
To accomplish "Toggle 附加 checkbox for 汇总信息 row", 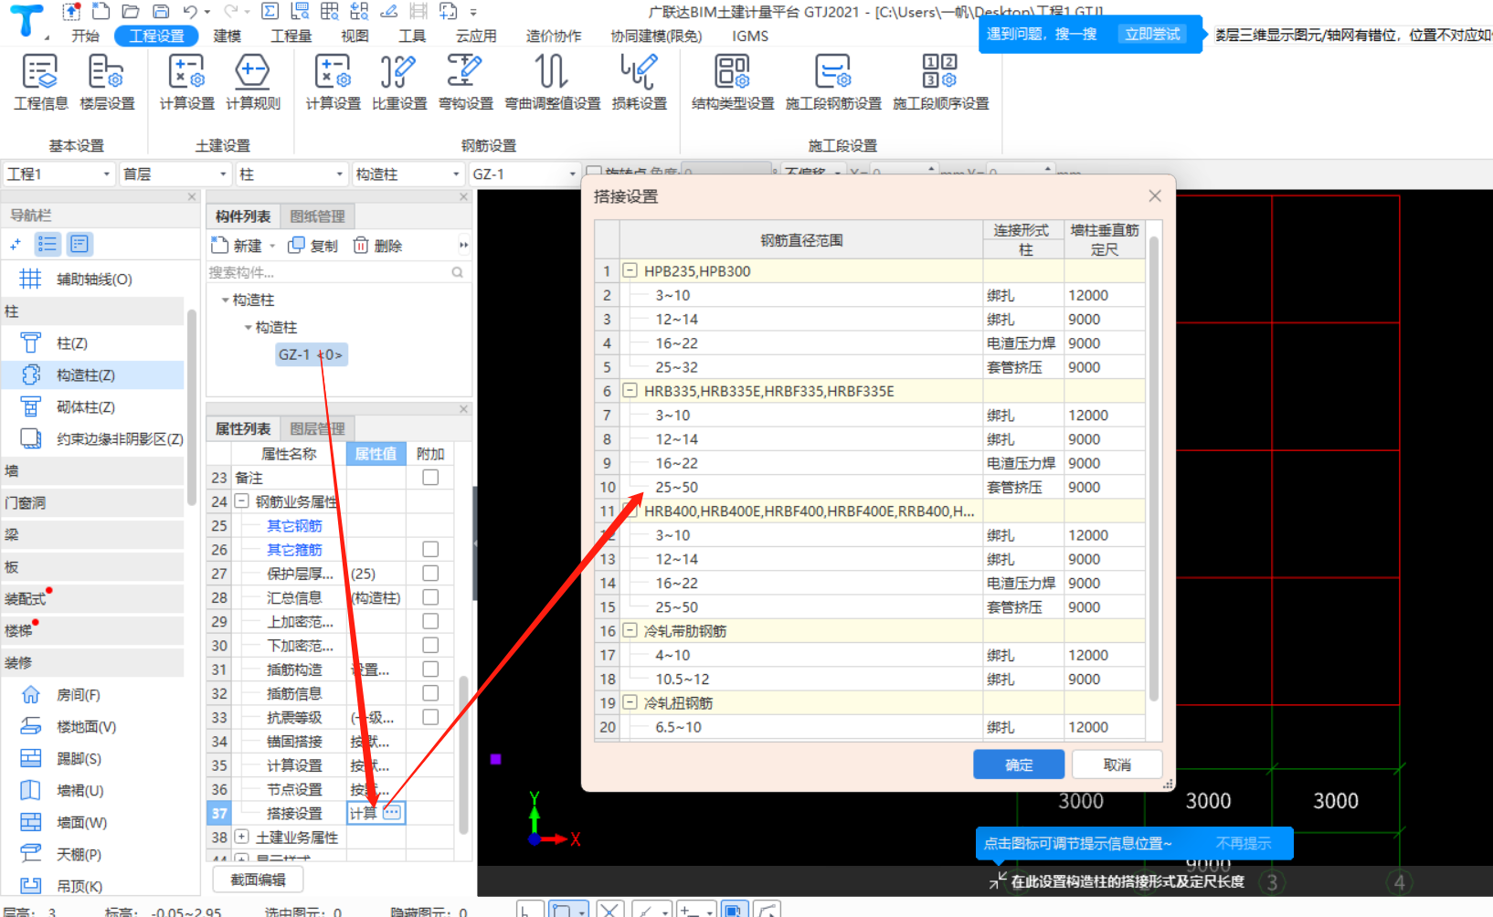I will coord(430,596).
